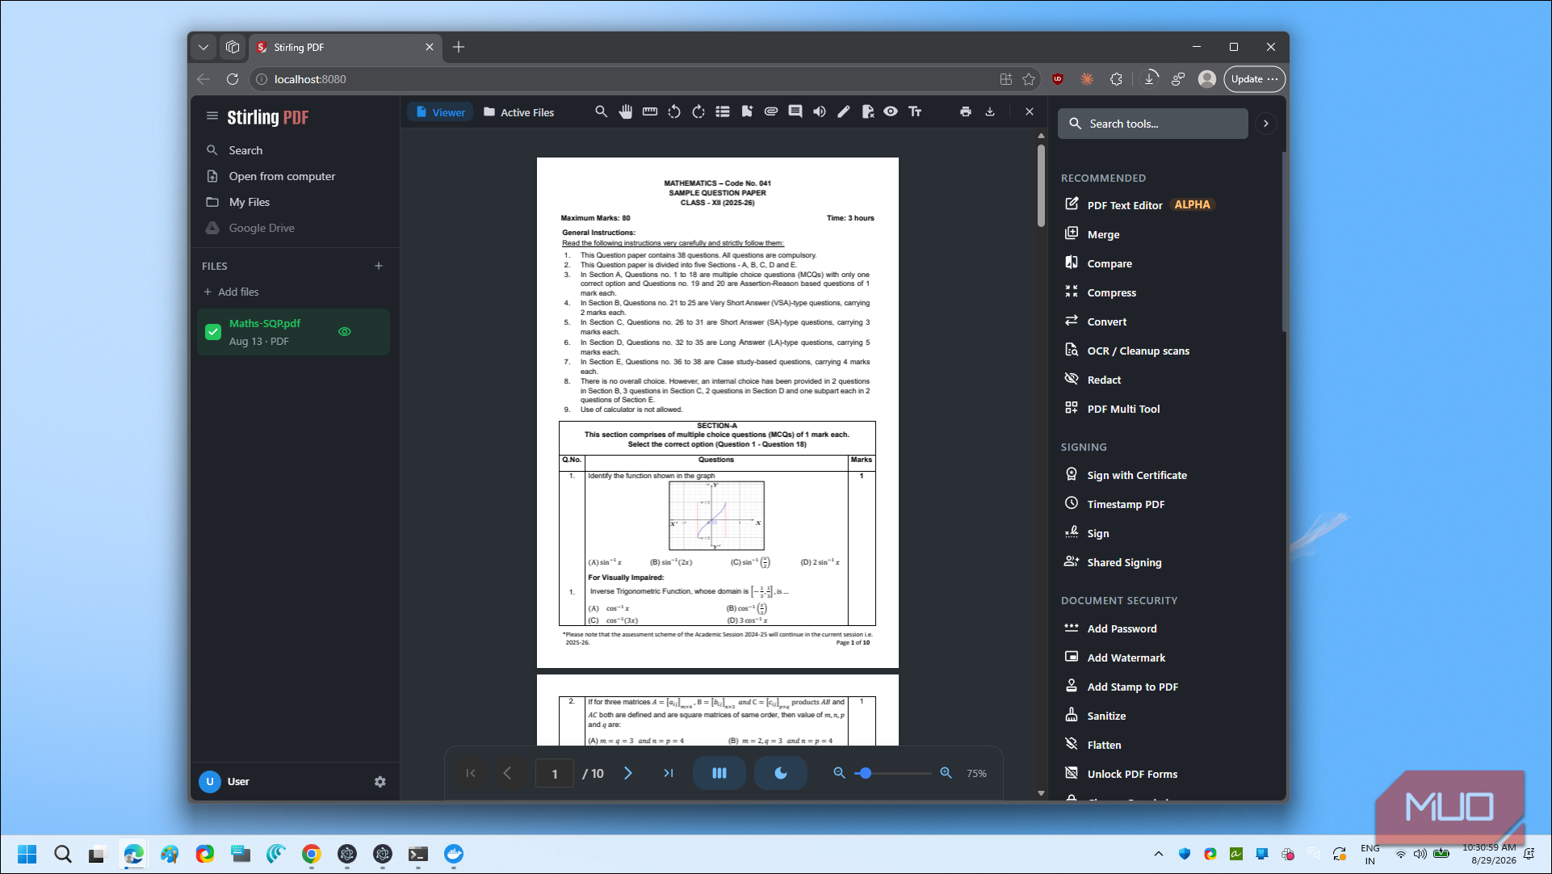Show hidden tray icons chevron
This screenshot has height=874, width=1552.
tap(1159, 854)
